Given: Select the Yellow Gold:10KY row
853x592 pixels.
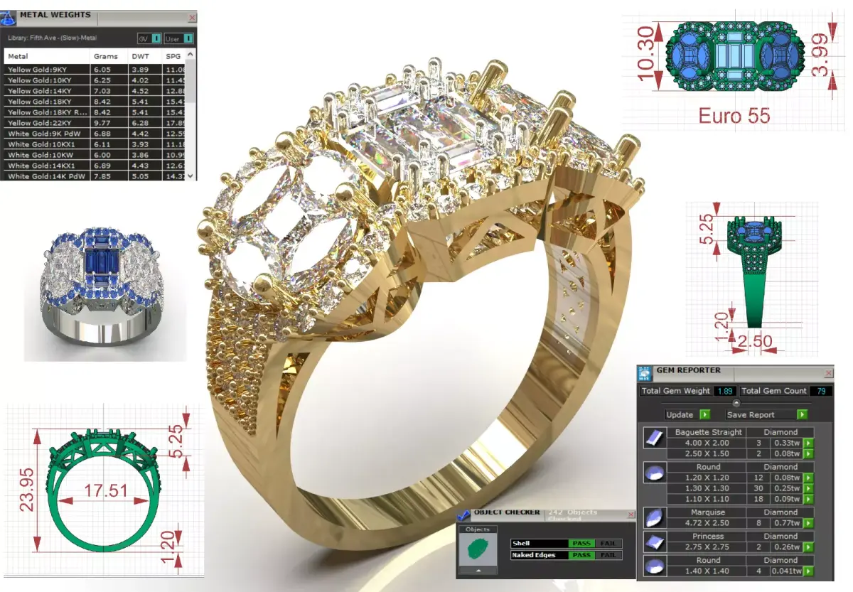Looking at the screenshot, I should [95, 80].
